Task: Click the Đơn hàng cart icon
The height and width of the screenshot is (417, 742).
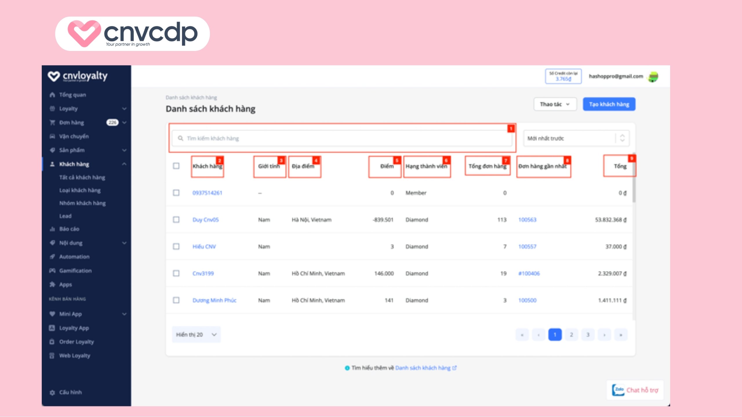Action: tap(52, 122)
